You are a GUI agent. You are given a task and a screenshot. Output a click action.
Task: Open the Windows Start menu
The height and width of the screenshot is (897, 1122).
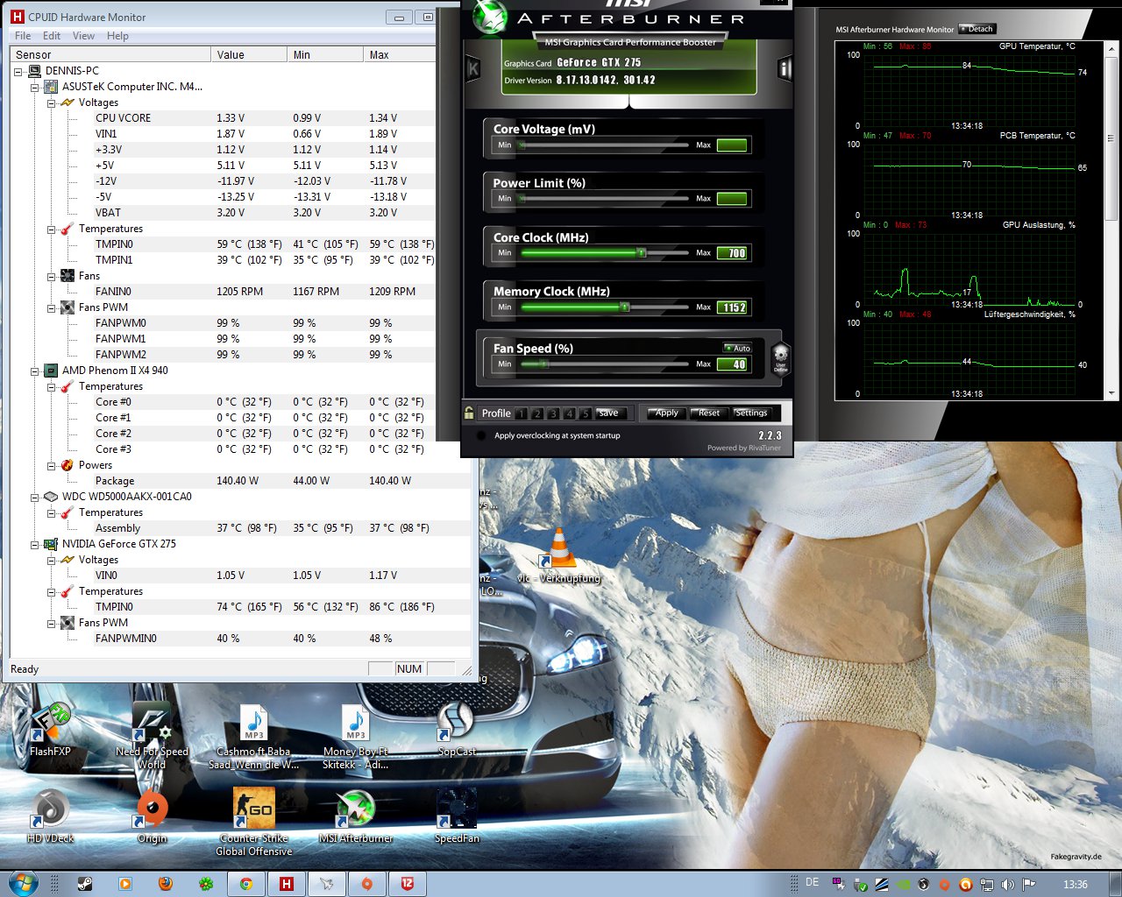tap(22, 883)
